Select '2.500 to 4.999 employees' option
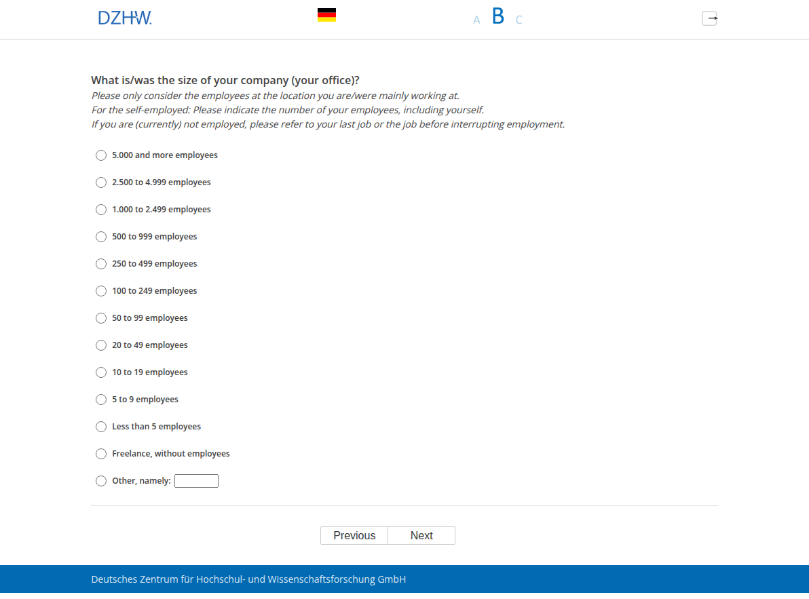 pos(101,182)
